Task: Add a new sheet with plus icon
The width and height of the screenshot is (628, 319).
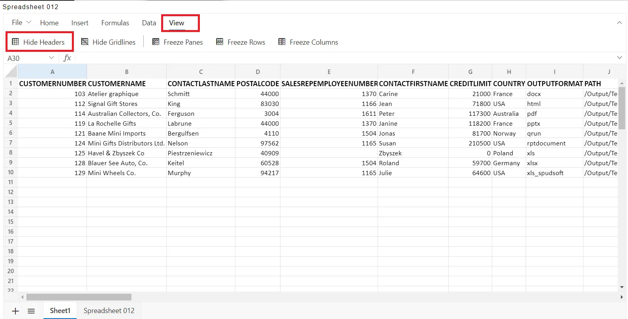Action: click(15, 311)
